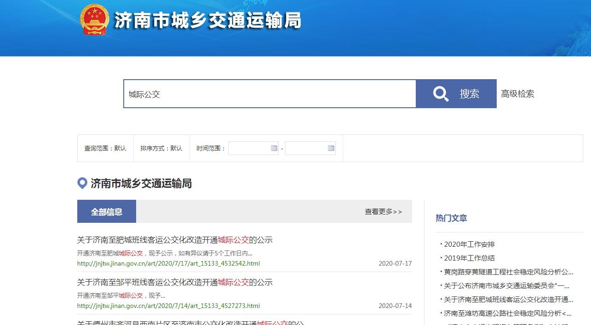Screen dimensions: 591x325
Task: Click the location pin icon beside 济南市城乡交通运输局
Action: pos(82,184)
